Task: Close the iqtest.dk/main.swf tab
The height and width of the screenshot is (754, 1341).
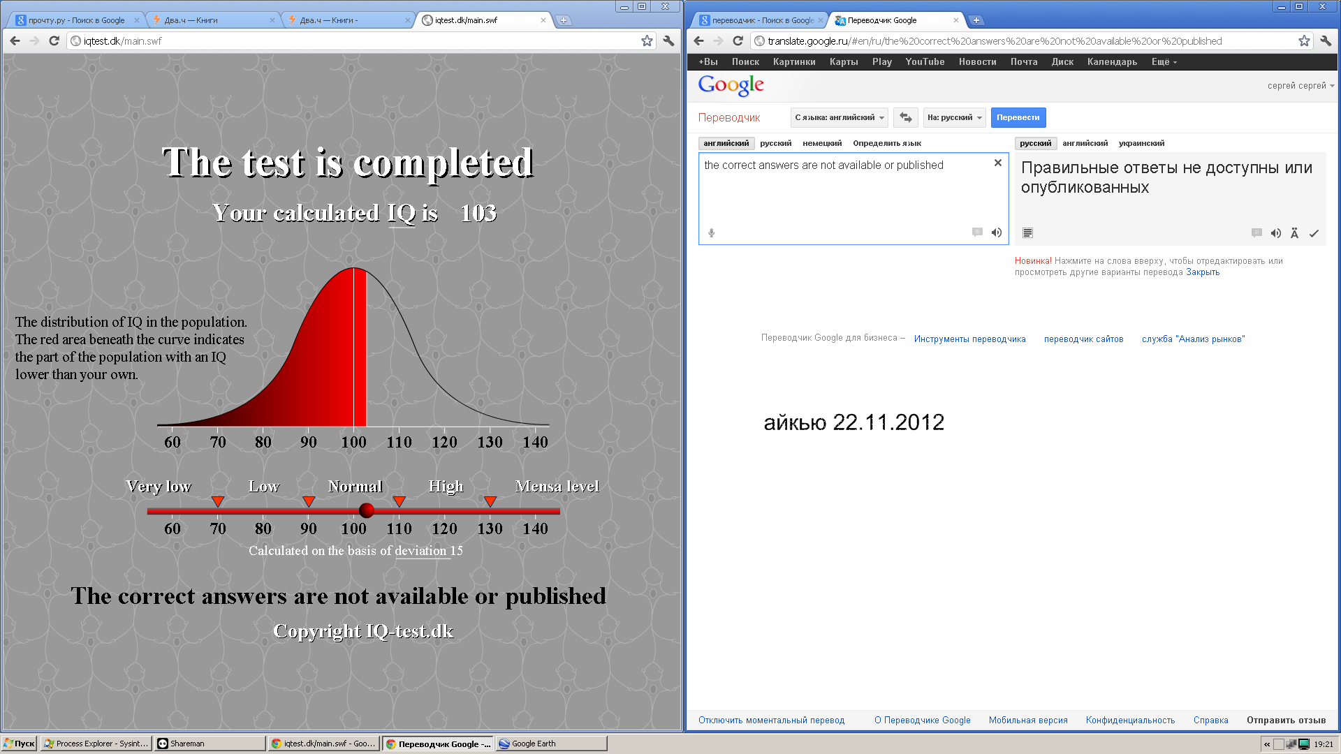Action: 543,20
